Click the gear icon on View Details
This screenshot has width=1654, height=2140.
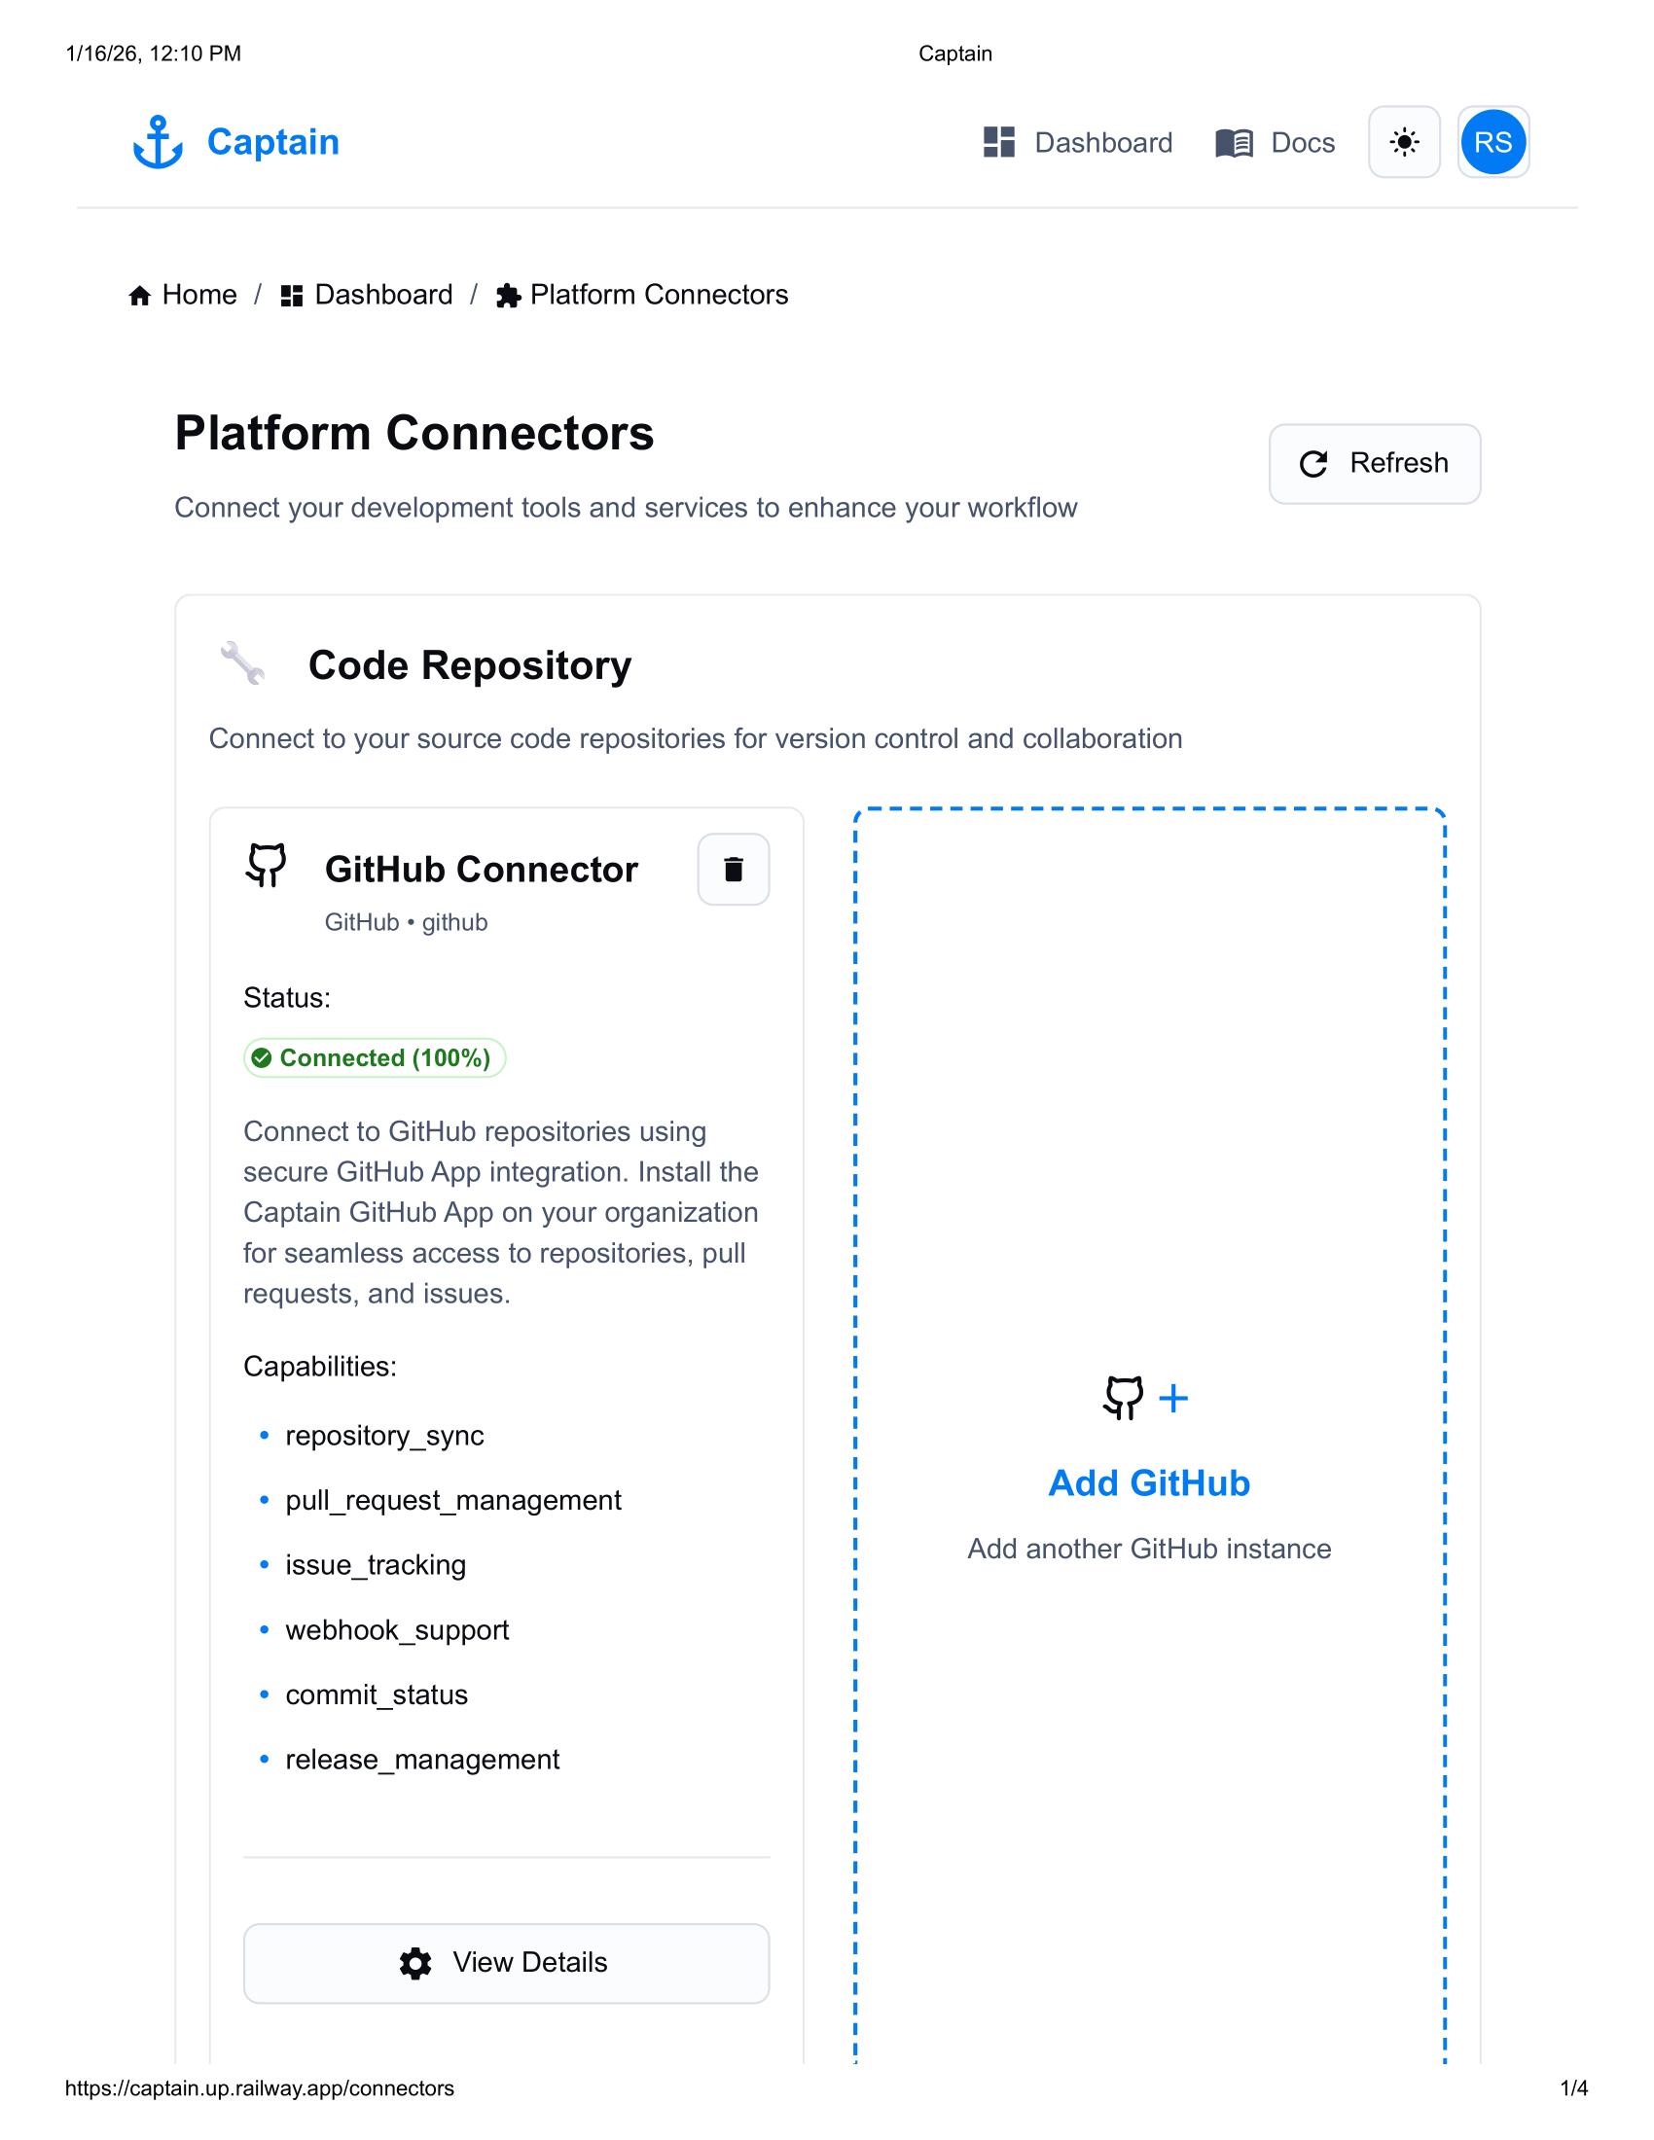coord(415,1963)
